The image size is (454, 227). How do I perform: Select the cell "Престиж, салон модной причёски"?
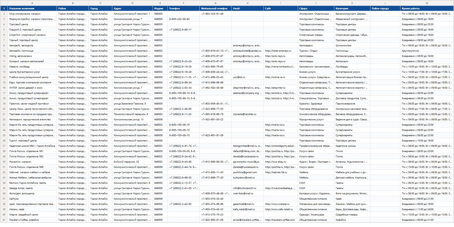point(32,104)
